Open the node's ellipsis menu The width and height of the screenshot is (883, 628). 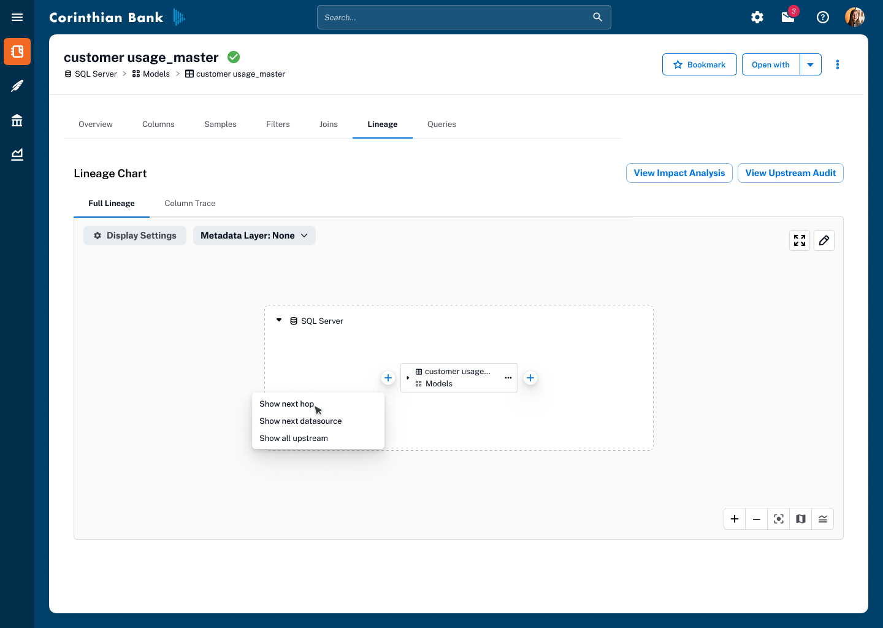coord(508,378)
